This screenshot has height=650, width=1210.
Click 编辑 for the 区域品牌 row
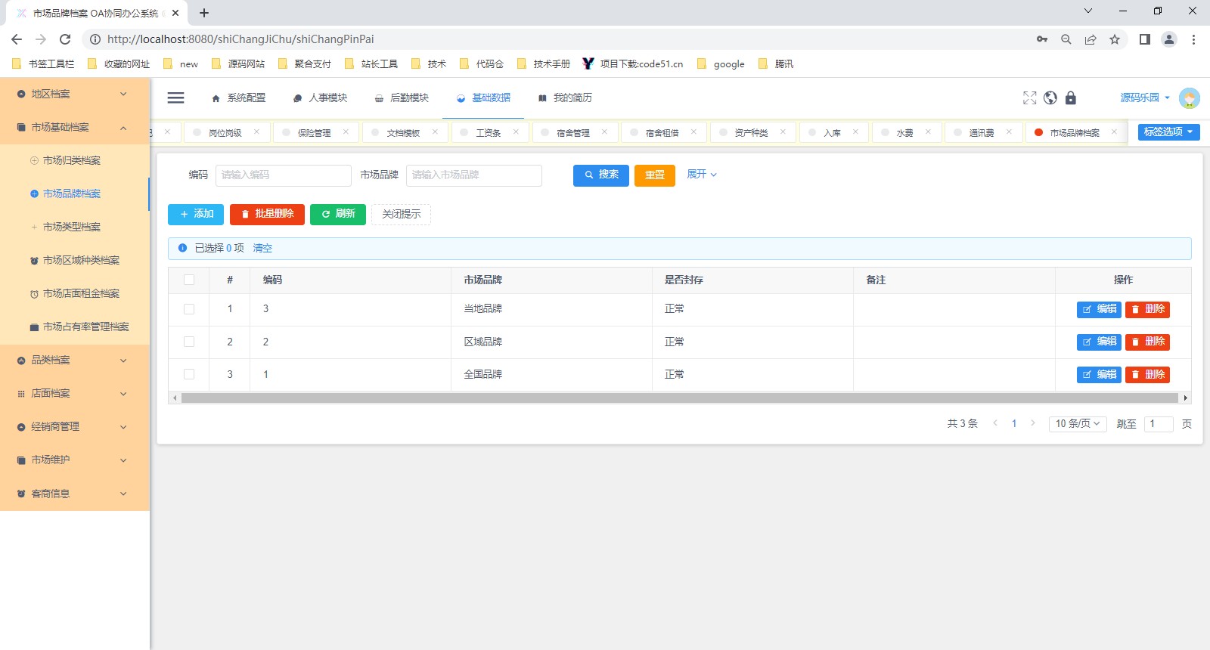1099,342
